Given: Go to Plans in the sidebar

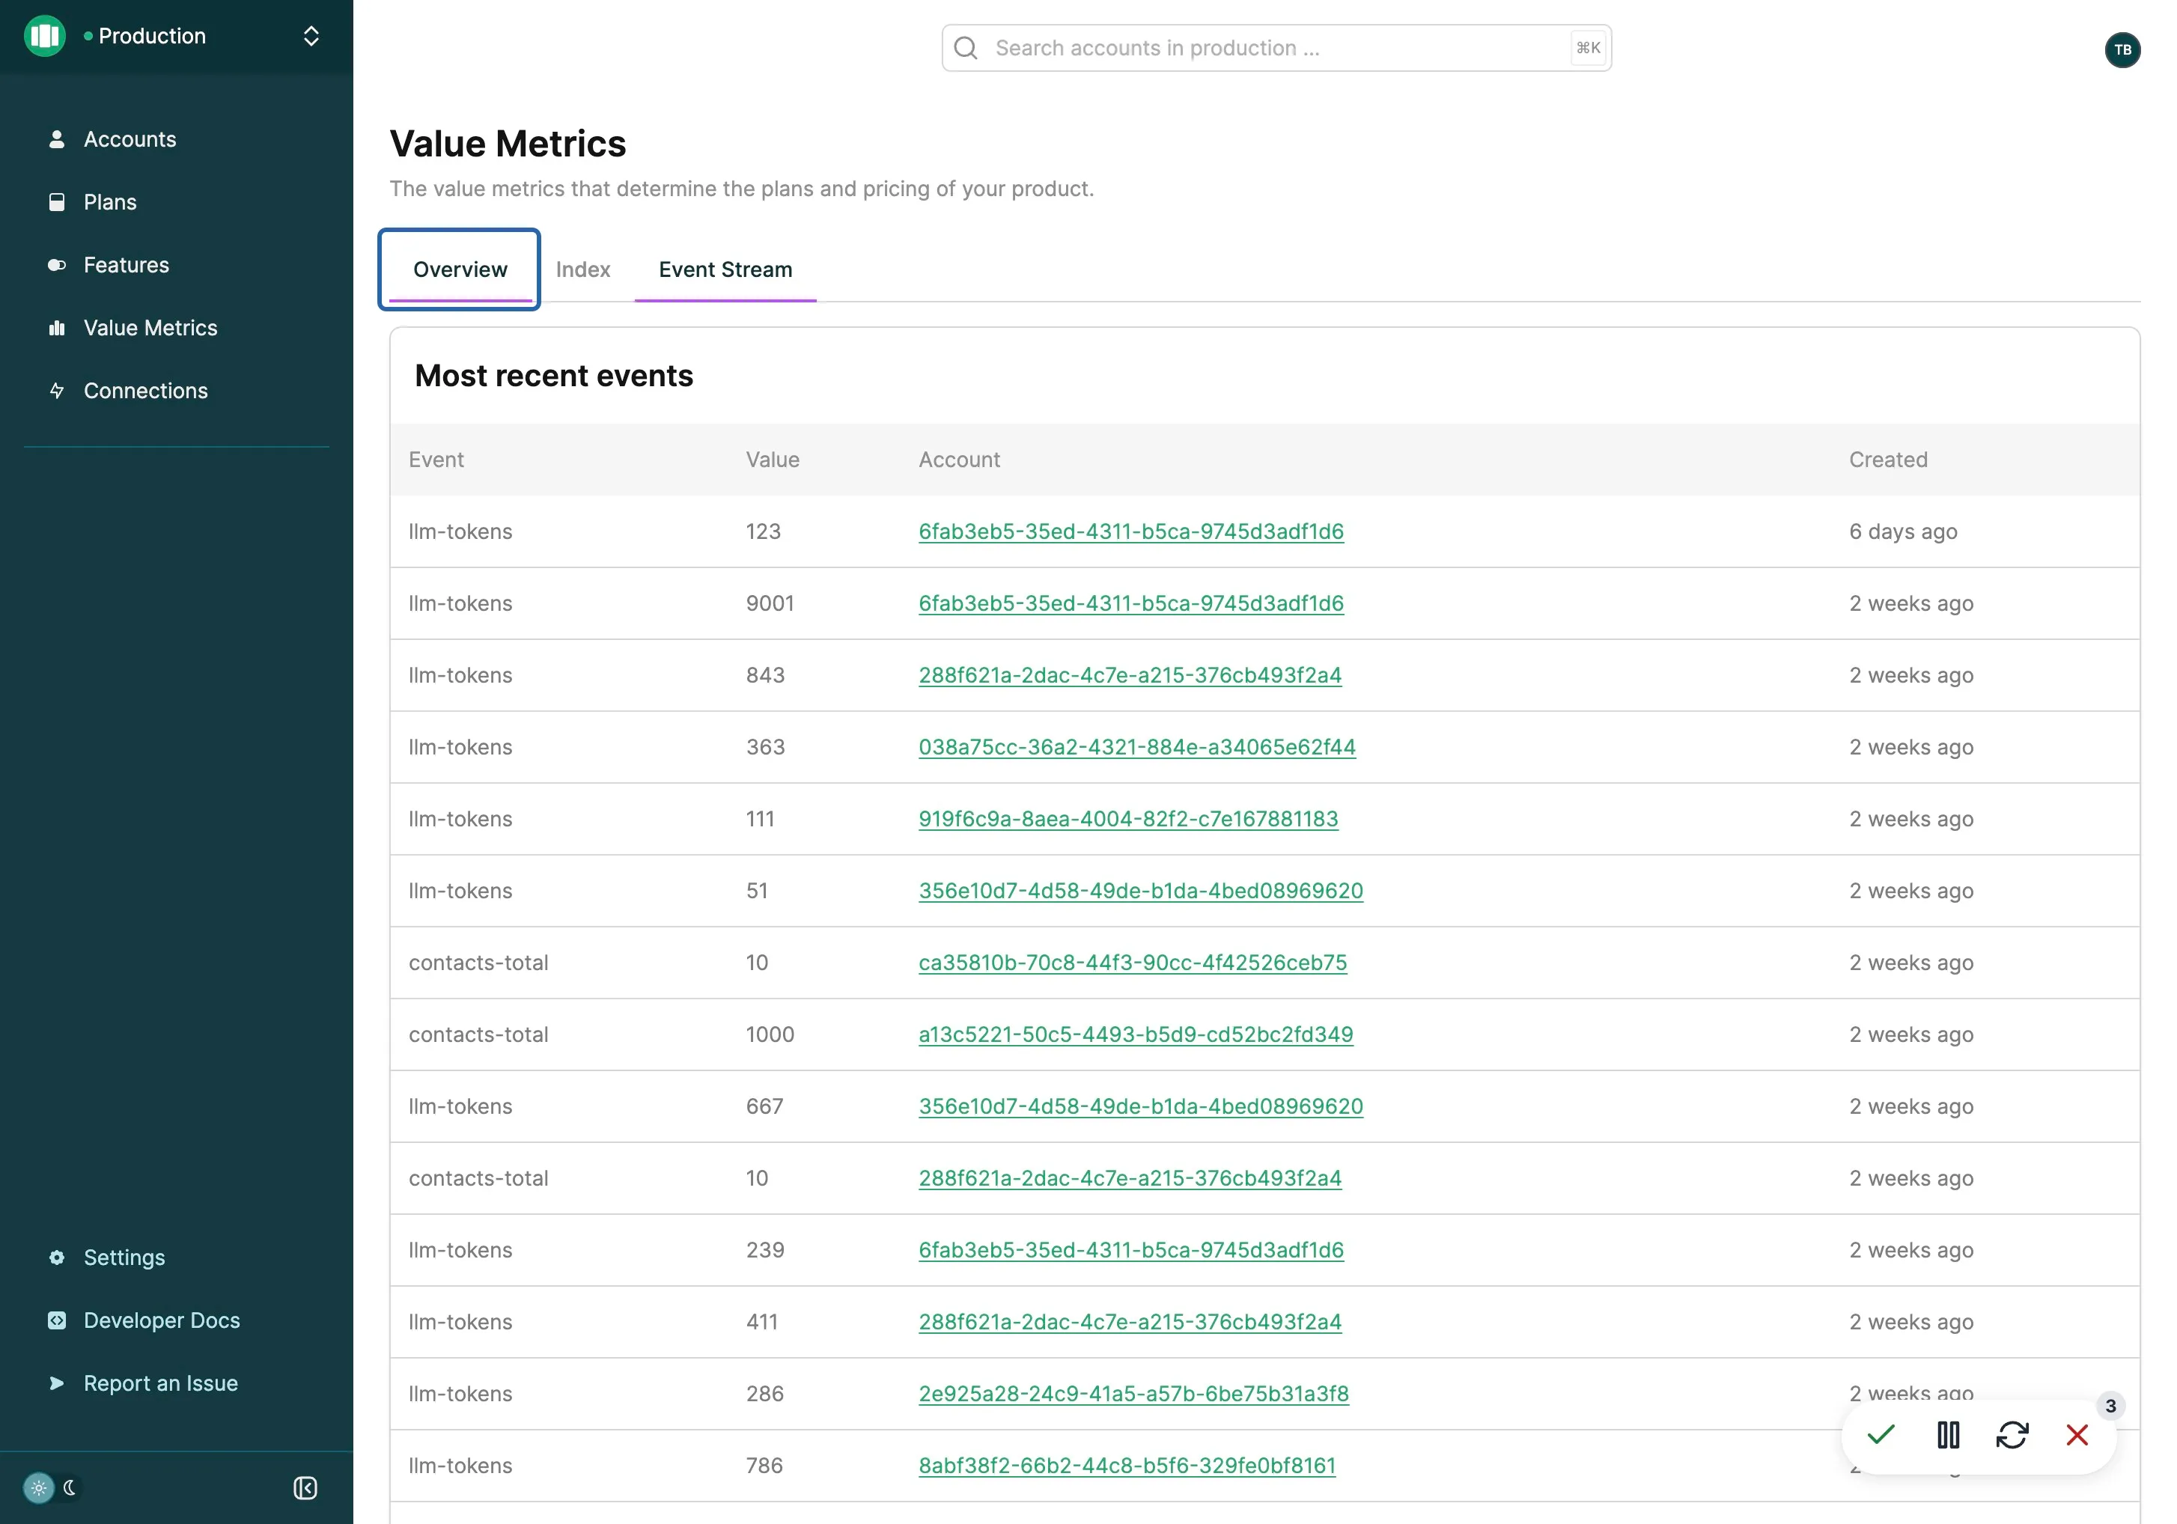Looking at the screenshot, I should coord(110,202).
